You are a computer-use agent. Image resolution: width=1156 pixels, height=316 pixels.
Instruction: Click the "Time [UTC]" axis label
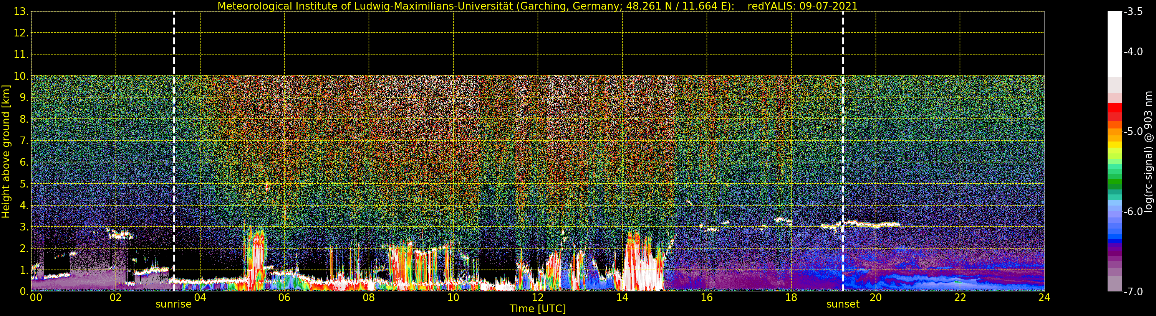click(538, 309)
